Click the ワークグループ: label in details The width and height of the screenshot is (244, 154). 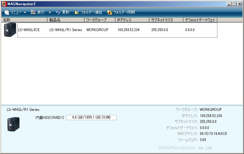click(187, 110)
